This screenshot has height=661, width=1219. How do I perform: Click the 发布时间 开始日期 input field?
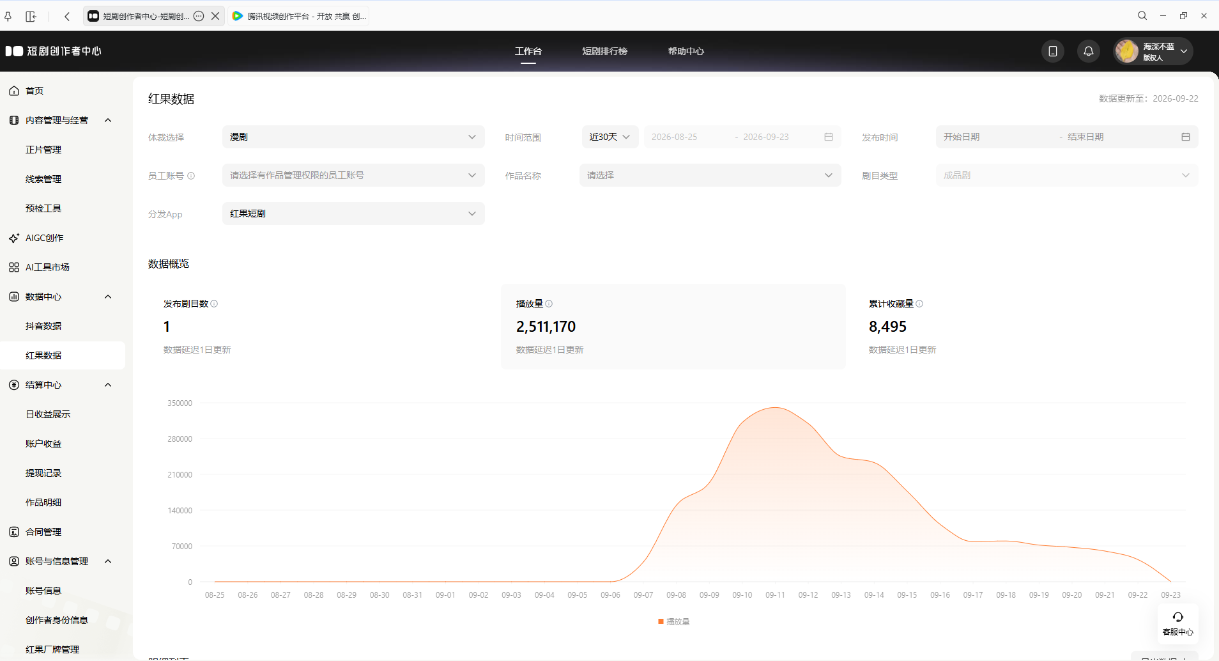tap(997, 137)
